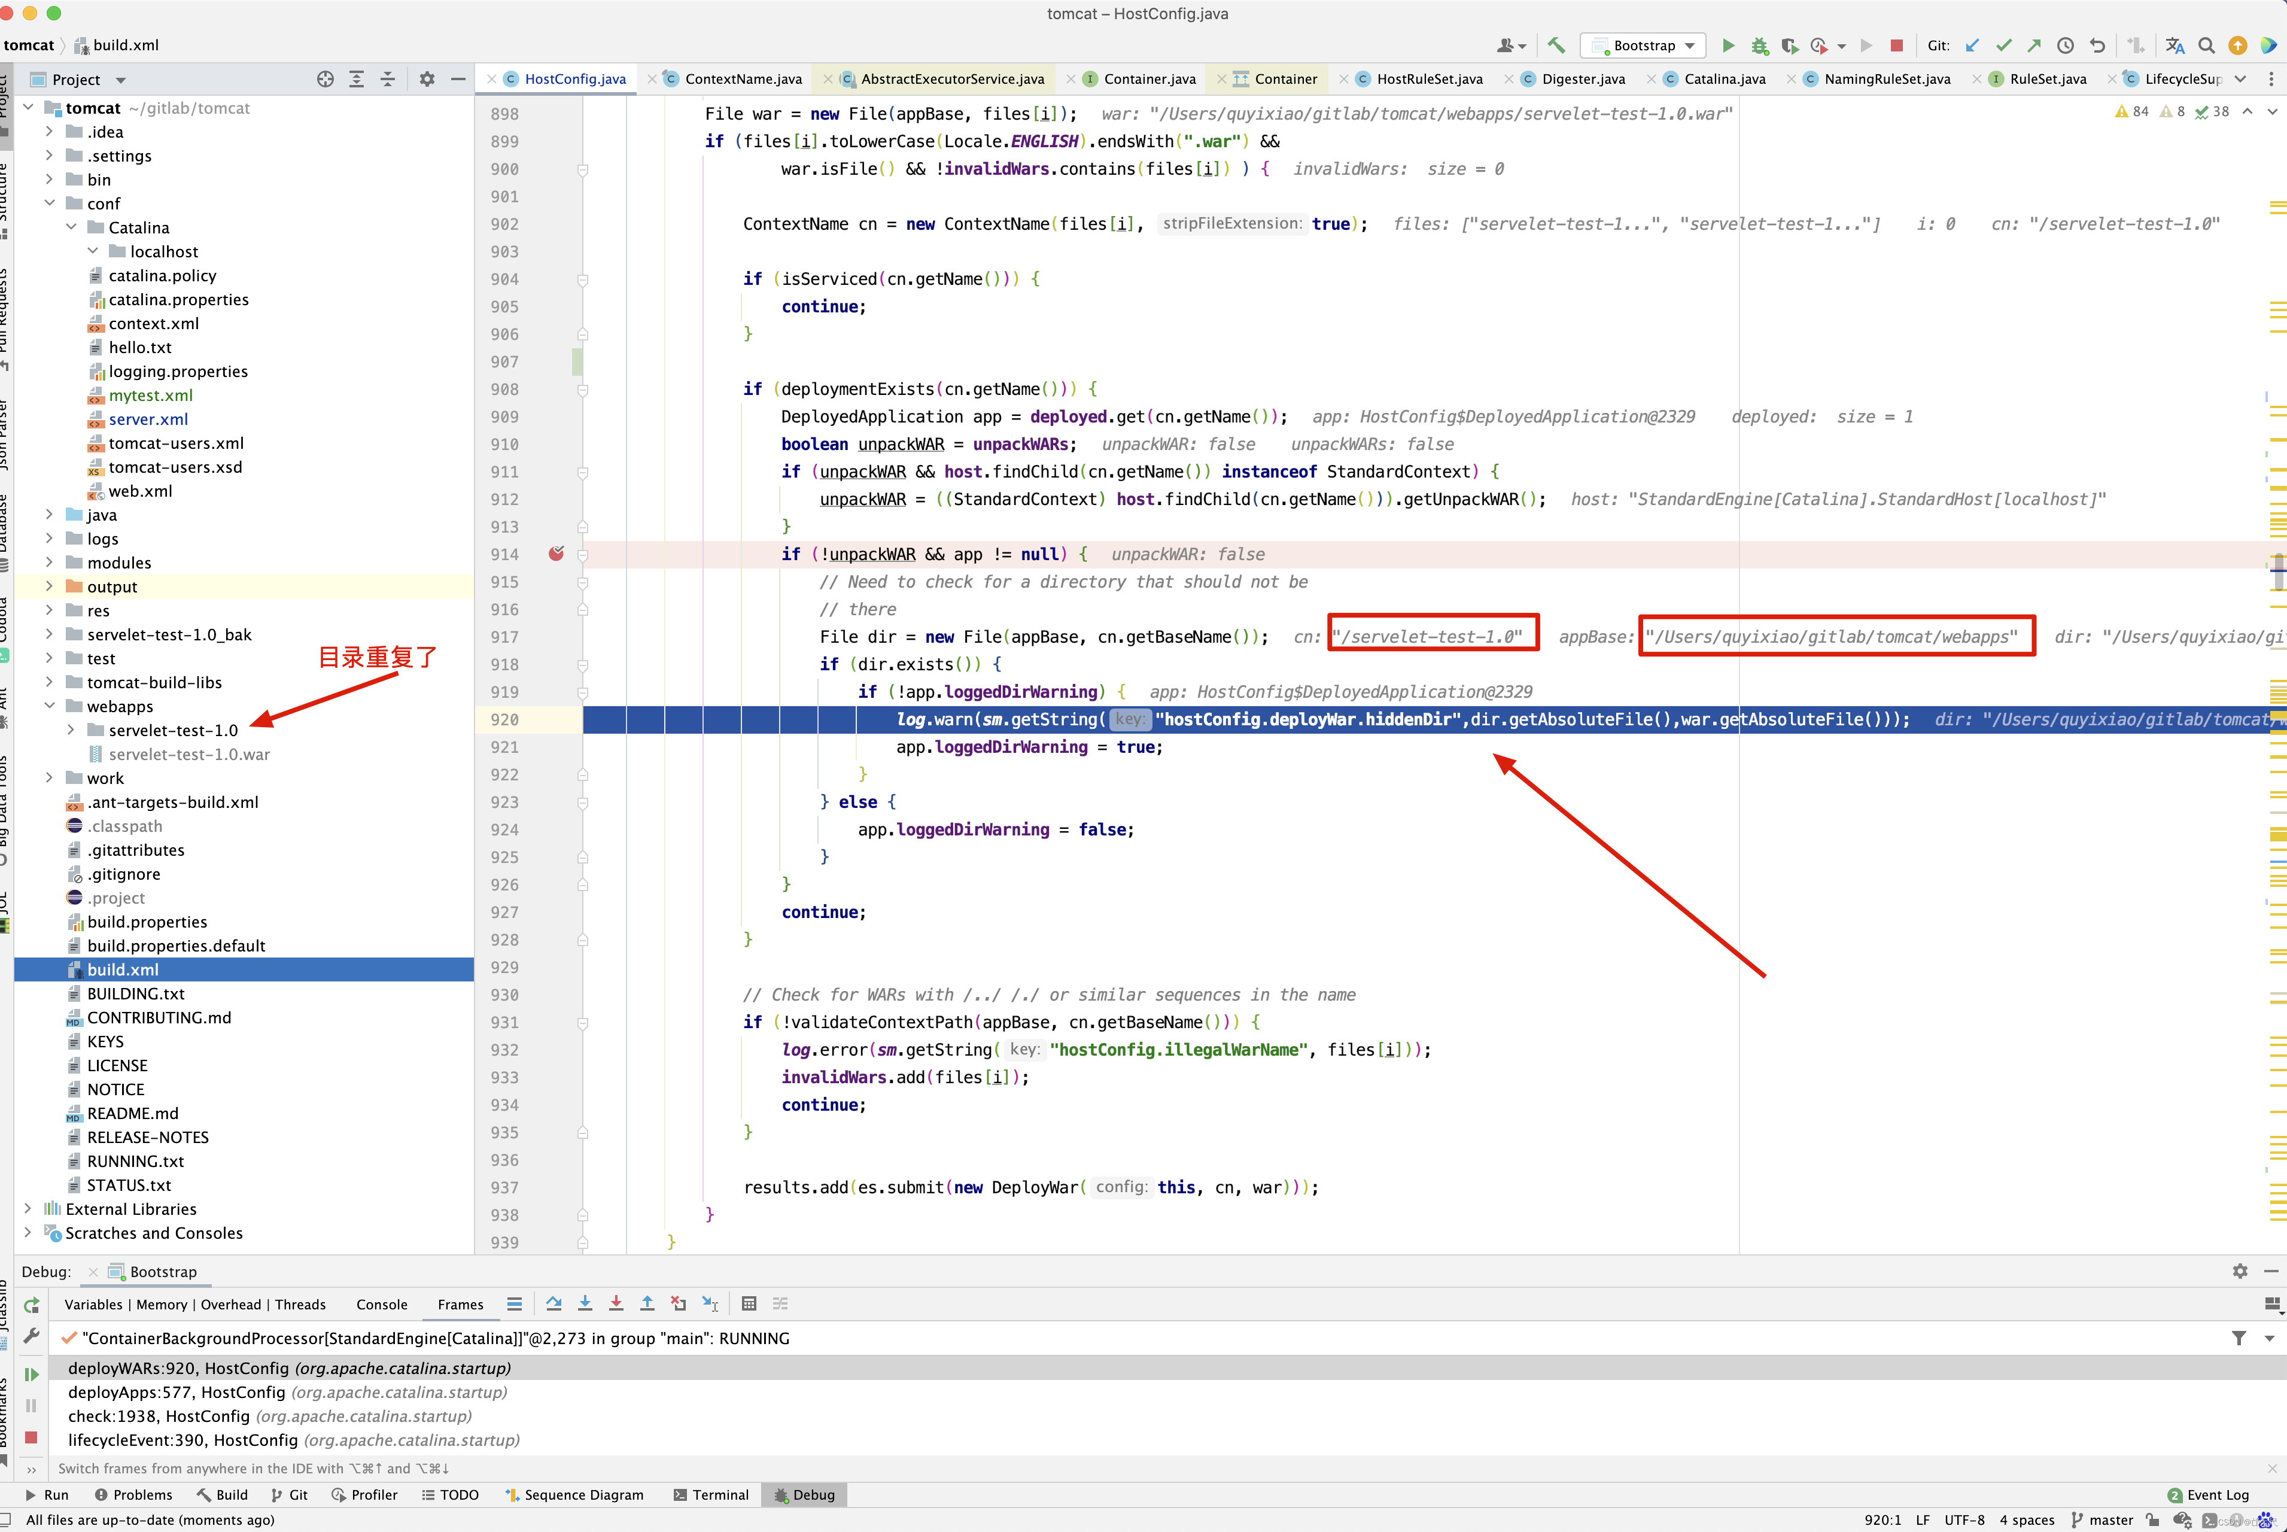The height and width of the screenshot is (1532, 2287).
Task: Expand External Libraries node
Action: pos(28,1209)
